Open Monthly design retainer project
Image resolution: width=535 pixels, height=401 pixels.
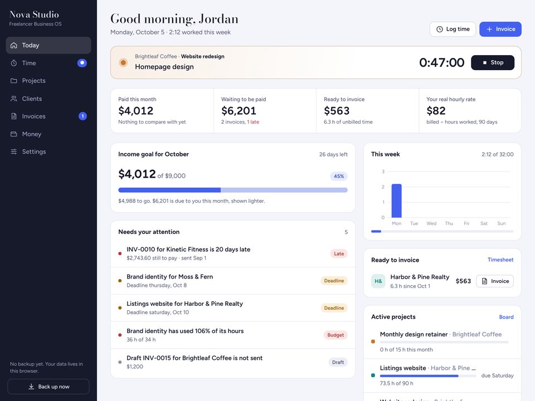442,341
